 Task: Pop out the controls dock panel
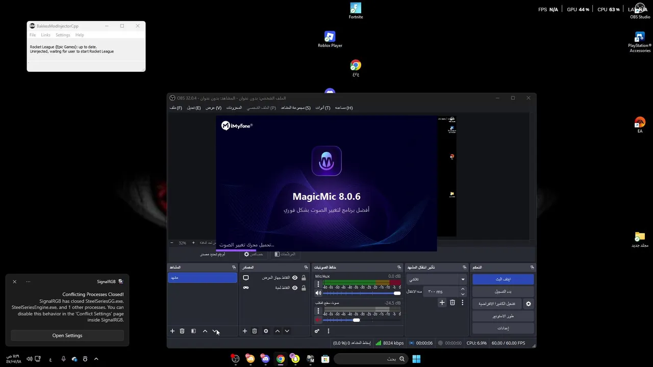pos(532,267)
